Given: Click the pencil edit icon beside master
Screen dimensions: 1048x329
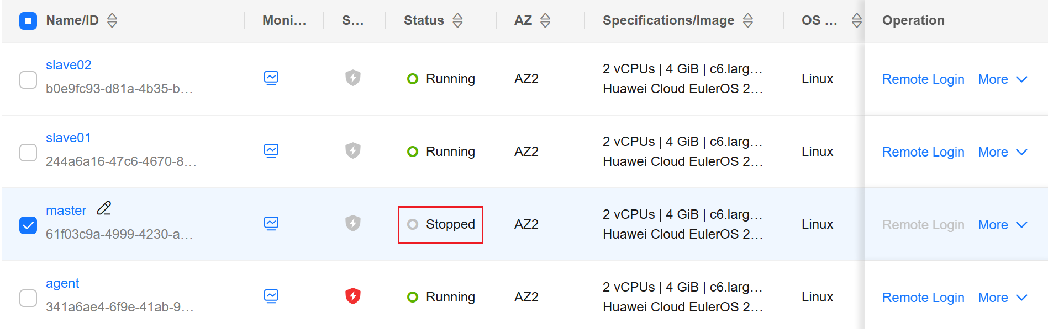Looking at the screenshot, I should [104, 208].
